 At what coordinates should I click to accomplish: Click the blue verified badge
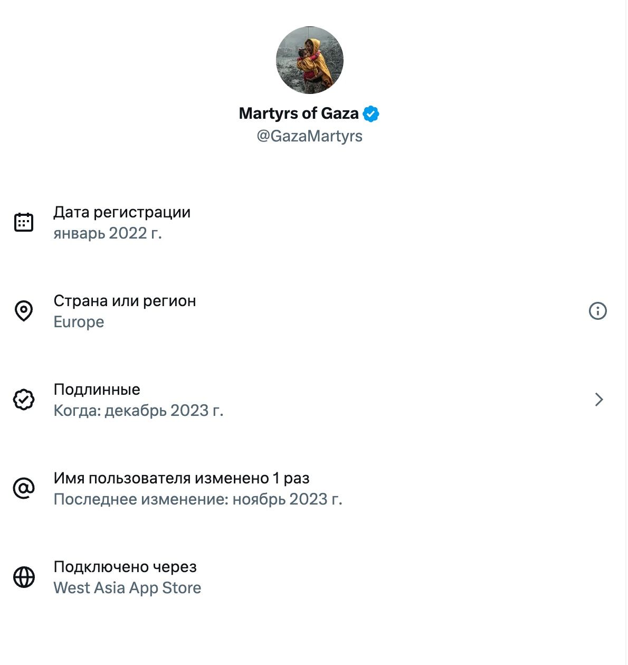(x=371, y=113)
